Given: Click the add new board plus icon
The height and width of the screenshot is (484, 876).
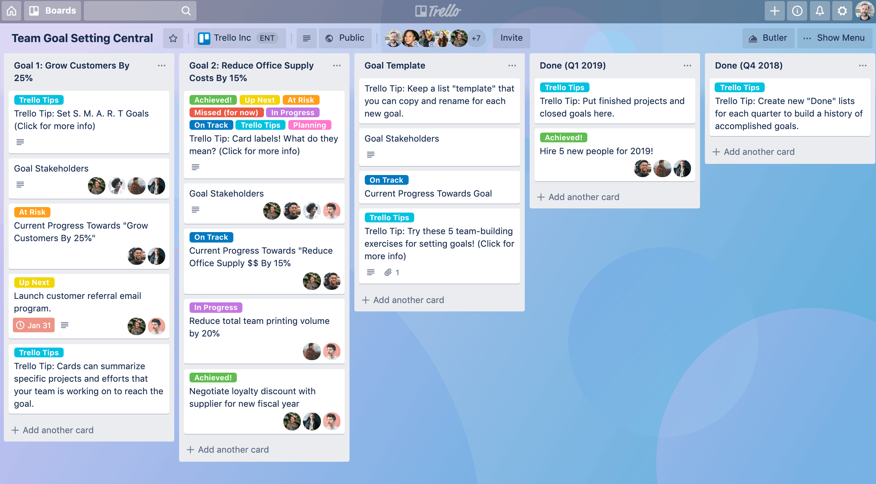Looking at the screenshot, I should pyautogui.click(x=773, y=11).
